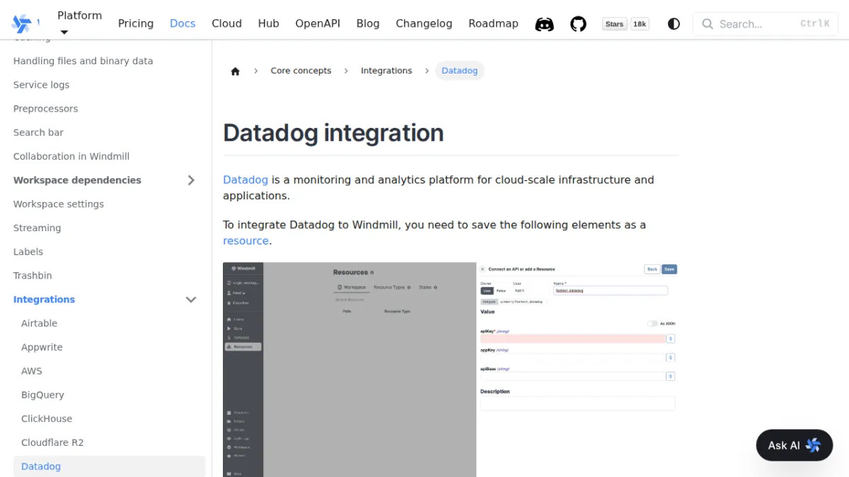Follow the resource link

(246, 240)
